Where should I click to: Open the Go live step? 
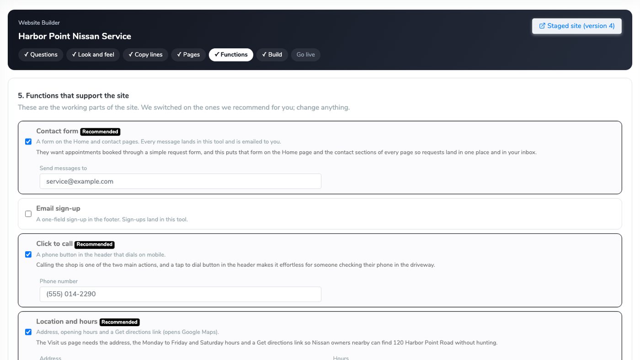[x=306, y=54]
